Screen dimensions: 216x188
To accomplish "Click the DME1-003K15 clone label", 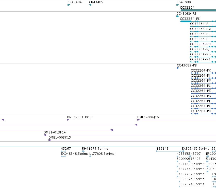I will [x=60, y=138].
